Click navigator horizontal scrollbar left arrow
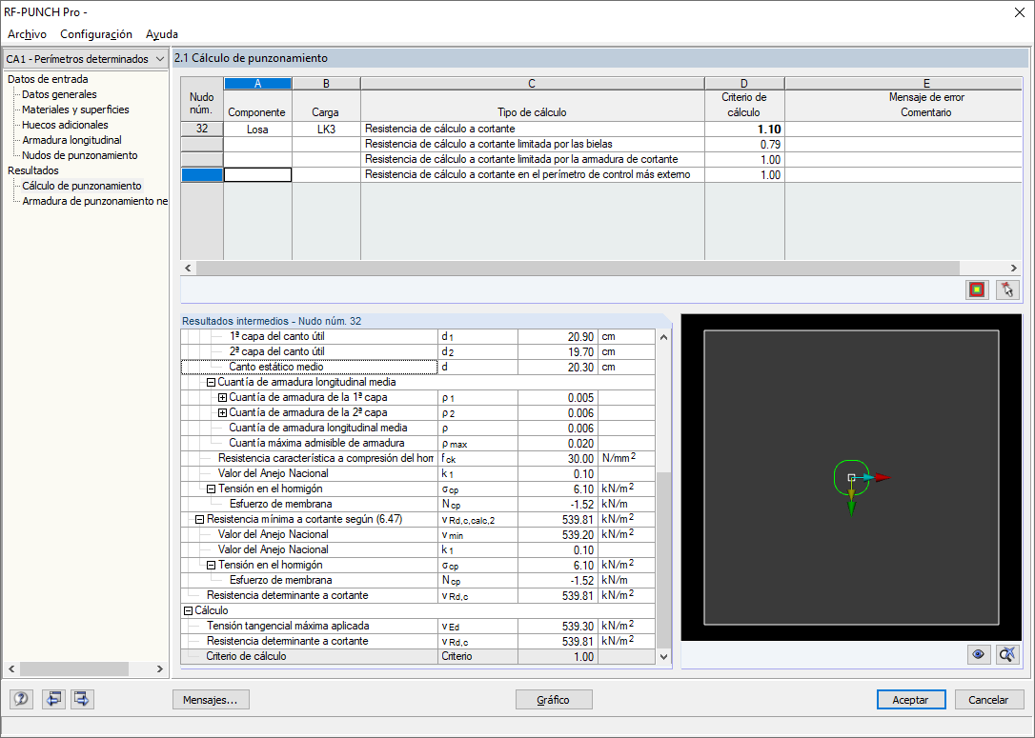The image size is (1035, 738). [x=11, y=668]
